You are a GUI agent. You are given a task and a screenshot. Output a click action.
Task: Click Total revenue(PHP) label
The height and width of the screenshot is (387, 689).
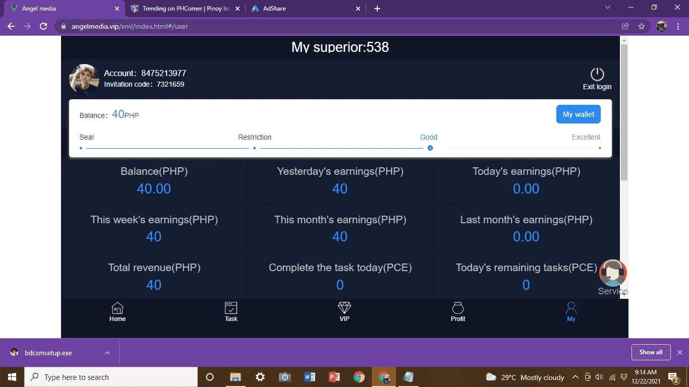(154, 268)
